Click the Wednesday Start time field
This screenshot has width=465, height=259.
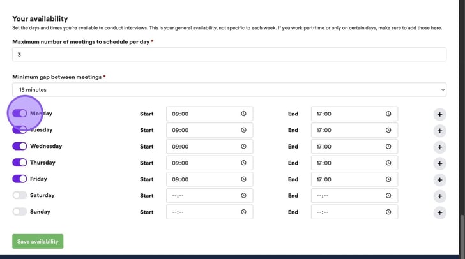[203, 147]
